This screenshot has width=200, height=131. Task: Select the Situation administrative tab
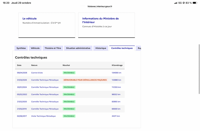(78, 48)
